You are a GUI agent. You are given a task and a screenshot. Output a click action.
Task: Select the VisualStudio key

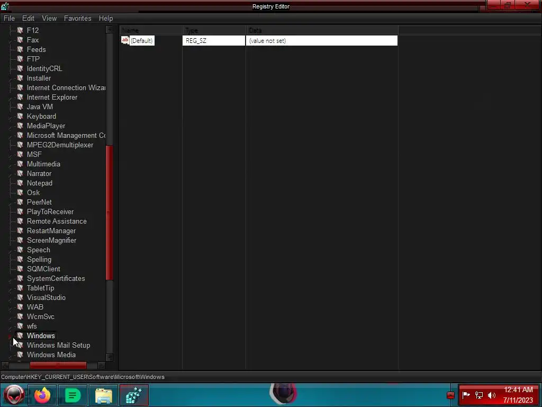pyautogui.click(x=46, y=298)
